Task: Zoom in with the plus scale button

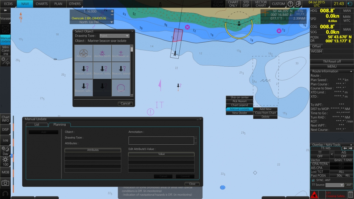Action: click(112, 11)
